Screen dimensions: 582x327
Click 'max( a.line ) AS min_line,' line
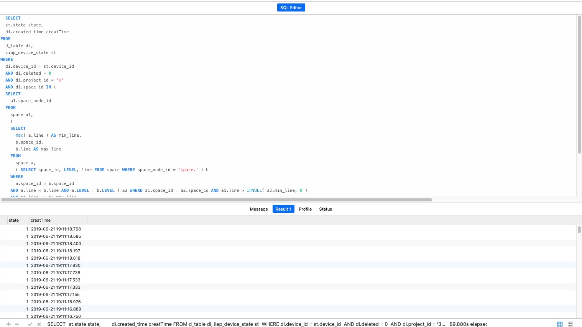(x=48, y=135)
